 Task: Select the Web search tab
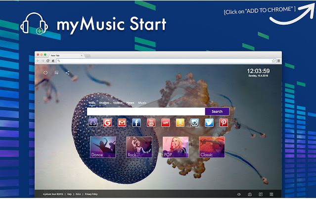pyautogui.click(x=92, y=103)
